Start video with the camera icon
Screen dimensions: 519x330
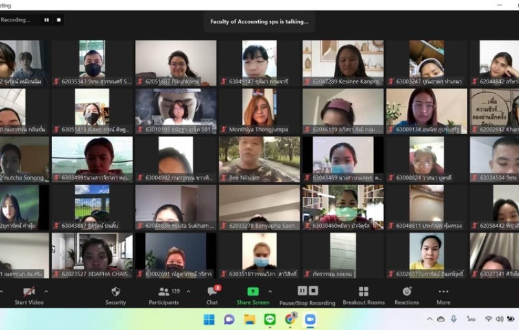pos(29,292)
